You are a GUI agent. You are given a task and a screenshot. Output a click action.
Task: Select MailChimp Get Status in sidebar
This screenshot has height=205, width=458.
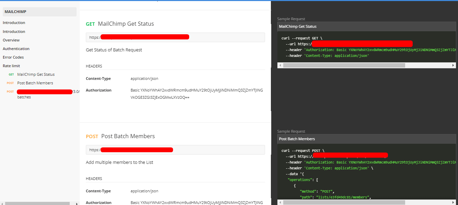pyautogui.click(x=36, y=74)
